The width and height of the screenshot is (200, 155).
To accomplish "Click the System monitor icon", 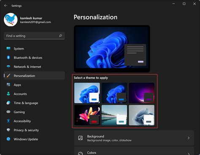I will (x=8, y=48).
